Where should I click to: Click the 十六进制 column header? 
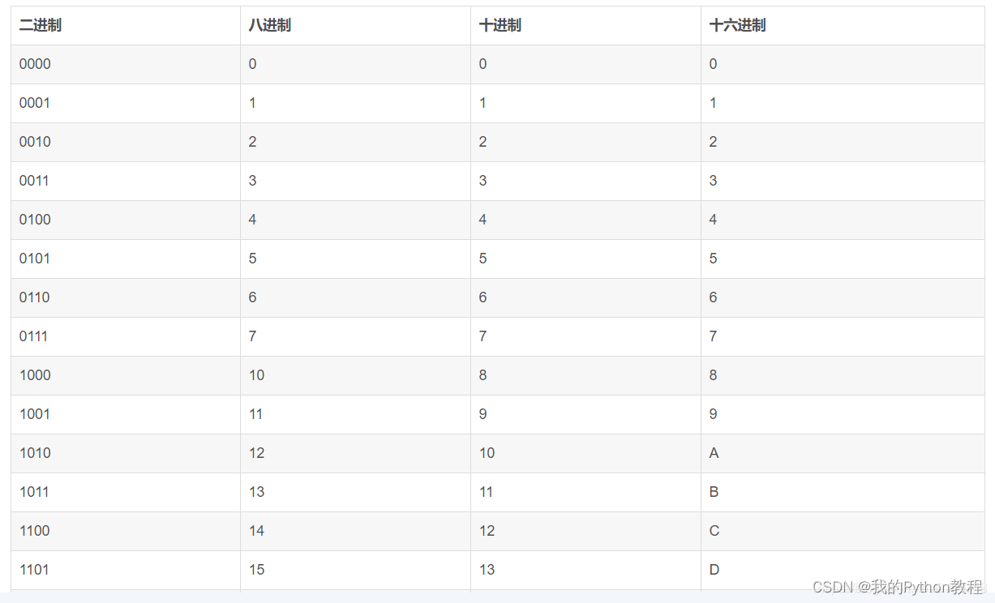737,25
